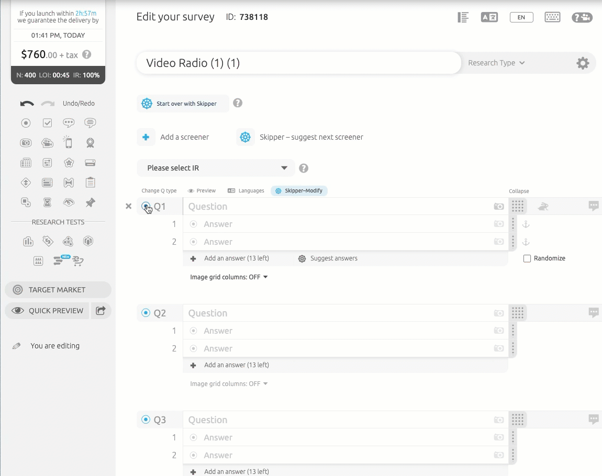Click the hourglass timer icon
This screenshot has height=476, width=602.
(47, 202)
